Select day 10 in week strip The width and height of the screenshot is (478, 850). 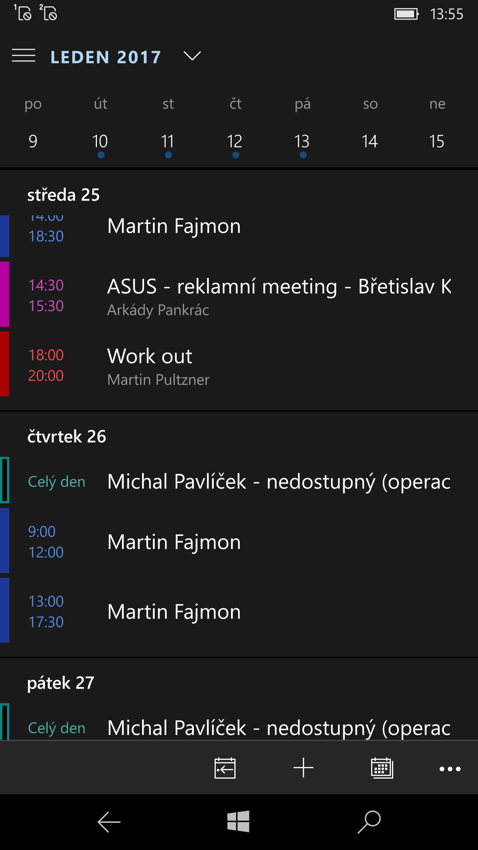pyautogui.click(x=100, y=142)
